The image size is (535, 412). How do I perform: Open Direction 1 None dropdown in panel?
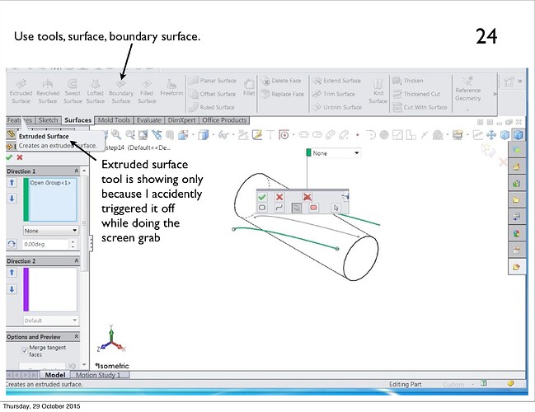click(51, 231)
